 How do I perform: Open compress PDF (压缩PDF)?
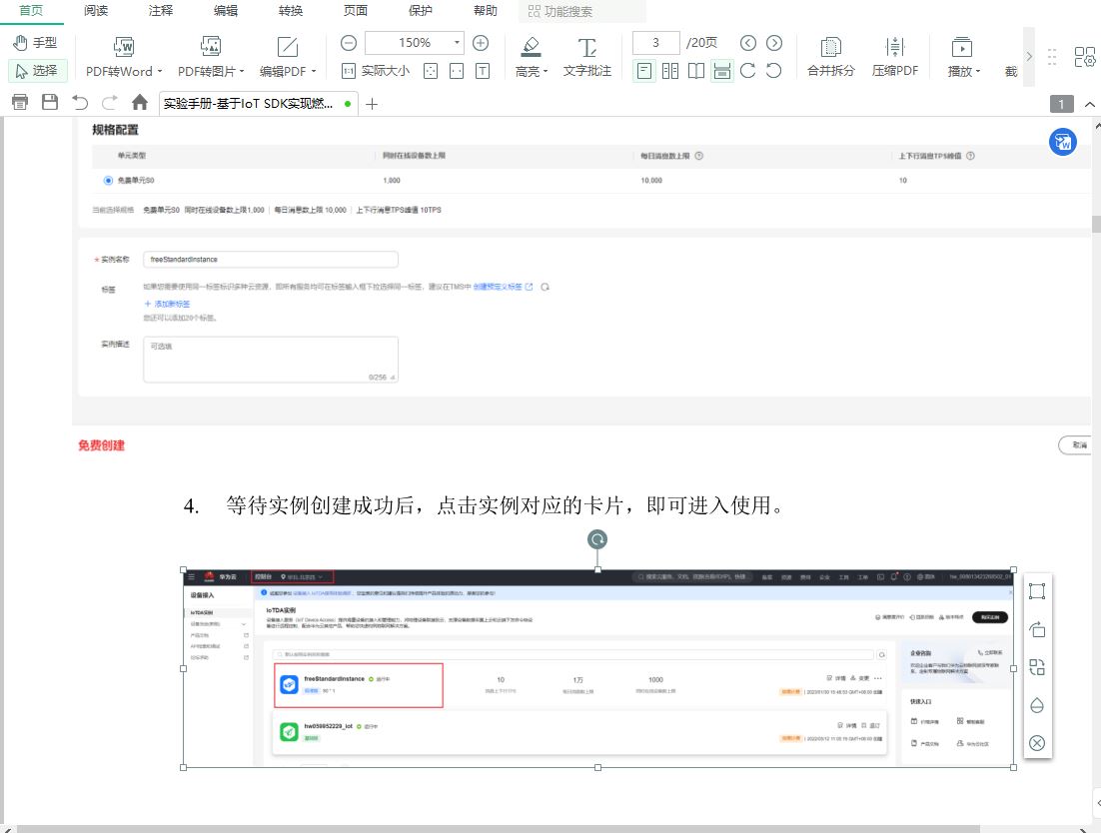(x=894, y=56)
